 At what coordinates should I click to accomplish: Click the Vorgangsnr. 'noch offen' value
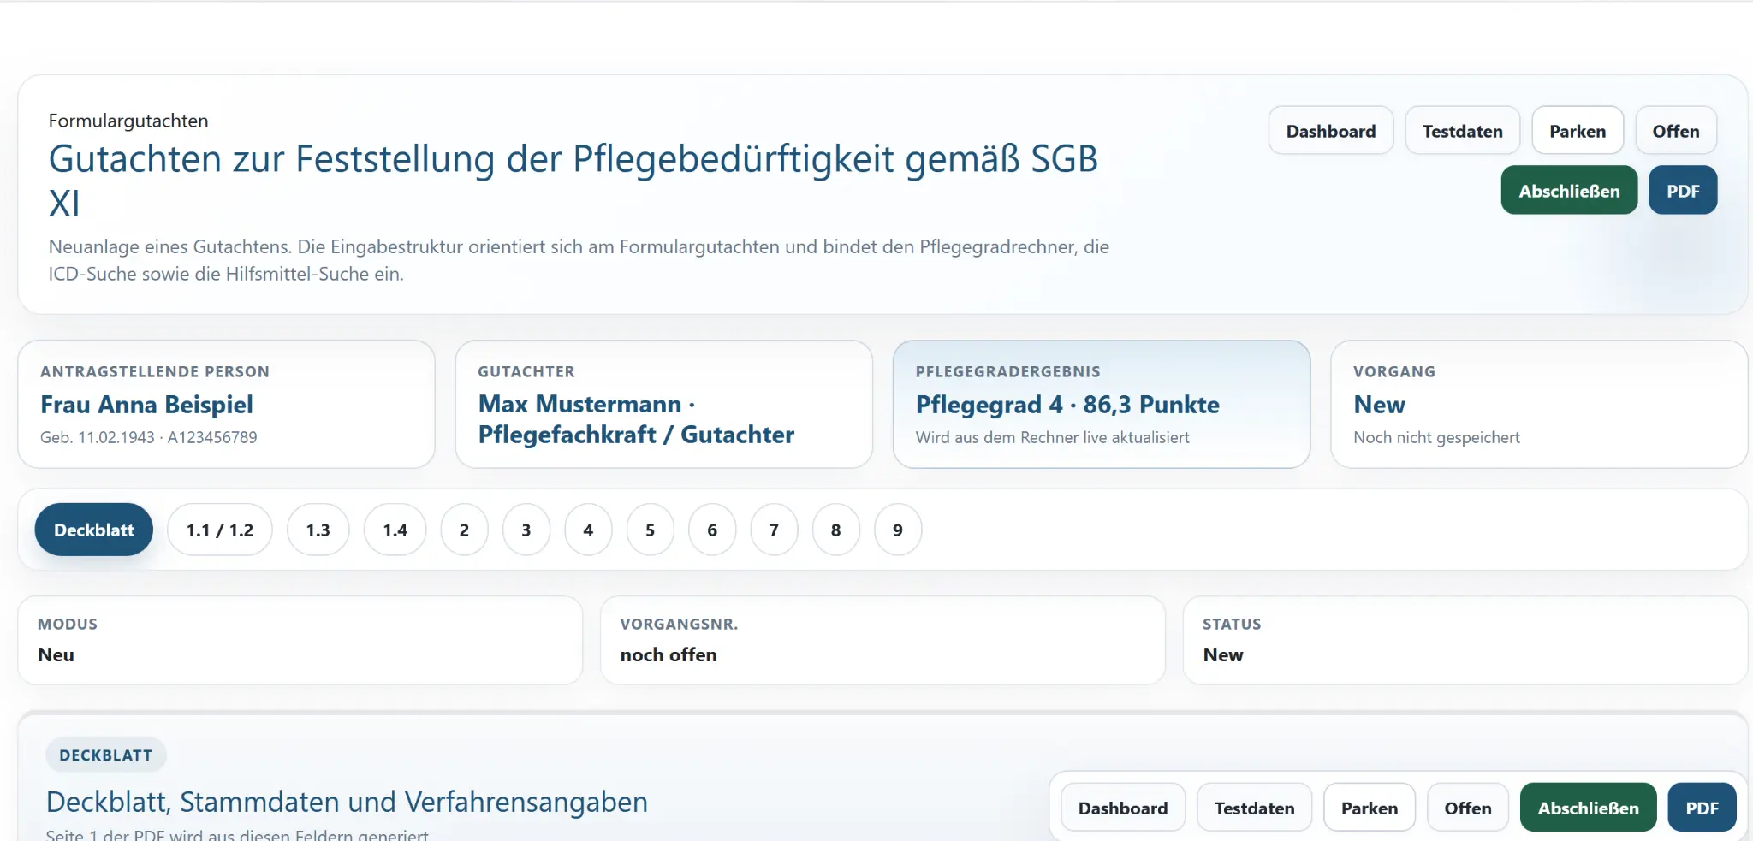[669, 654]
